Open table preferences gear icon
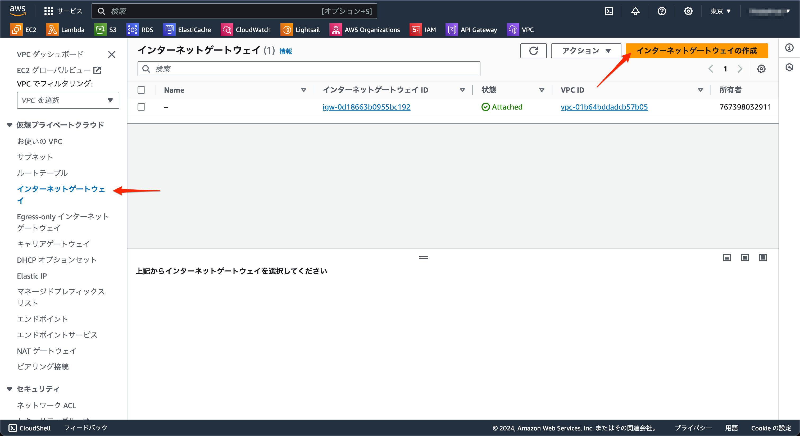 point(761,69)
